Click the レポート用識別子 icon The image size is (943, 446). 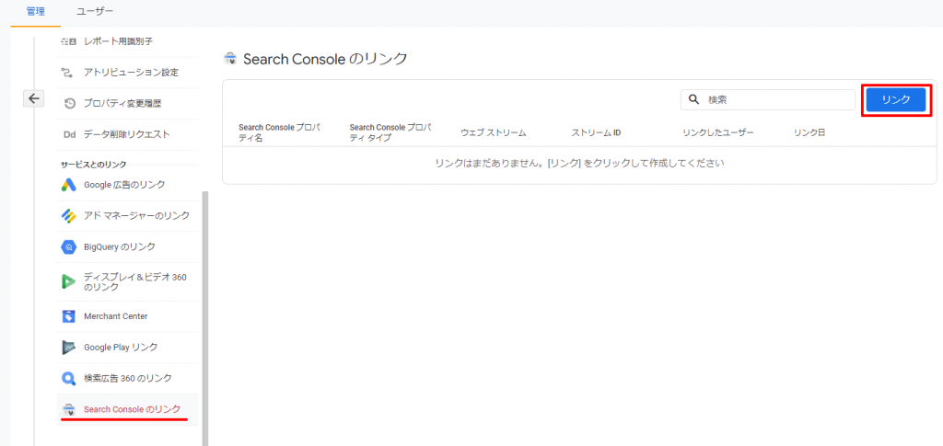click(69, 41)
